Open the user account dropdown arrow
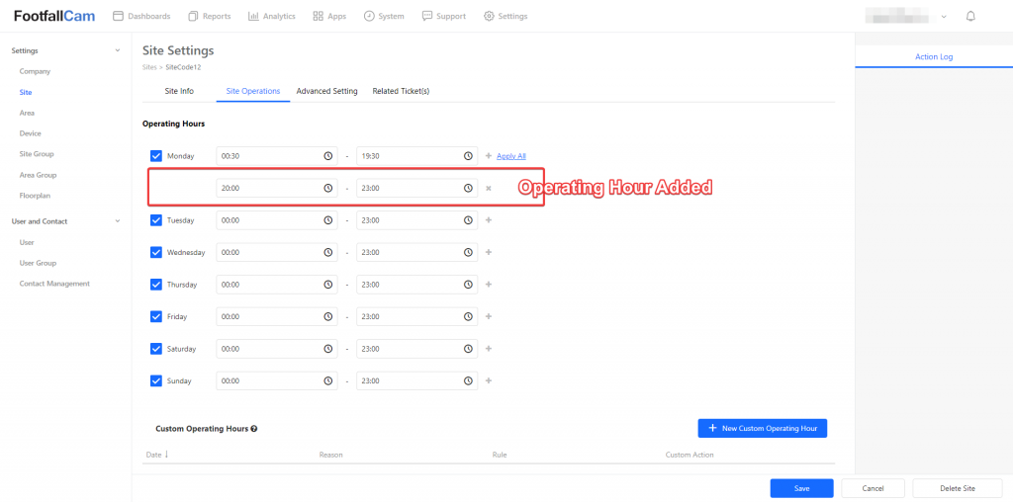1013x502 pixels. click(944, 17)
